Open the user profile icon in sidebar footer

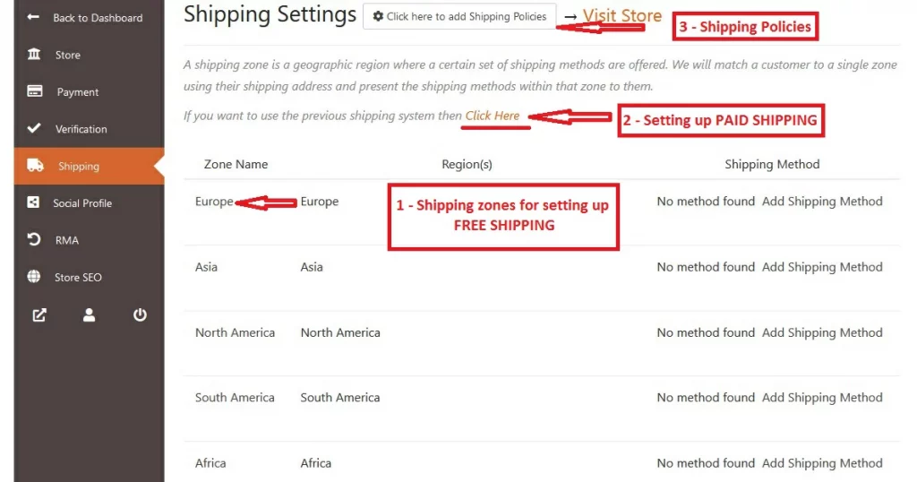pos(89,315)
